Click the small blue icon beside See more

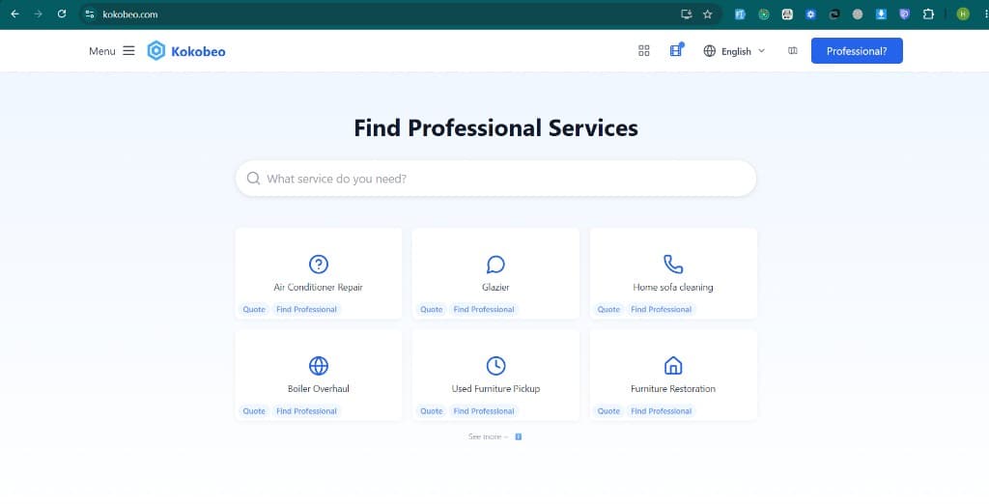pyautogui.click(x=519, y=436)
